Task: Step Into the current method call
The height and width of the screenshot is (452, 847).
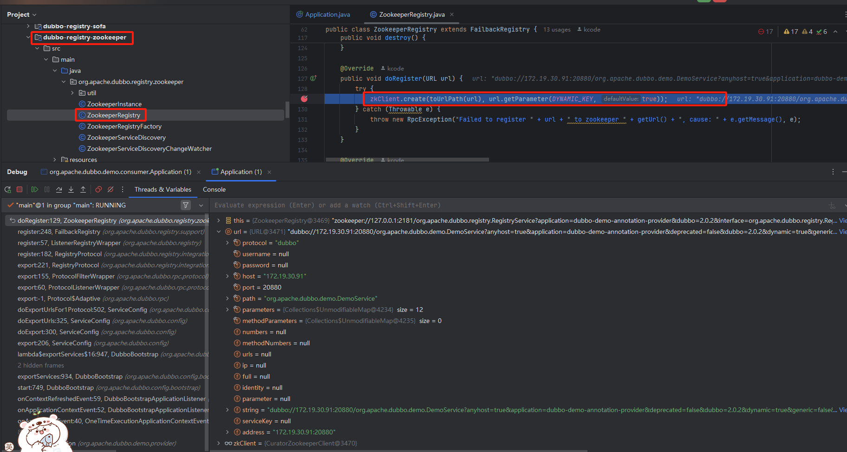Action: (71, 189)
